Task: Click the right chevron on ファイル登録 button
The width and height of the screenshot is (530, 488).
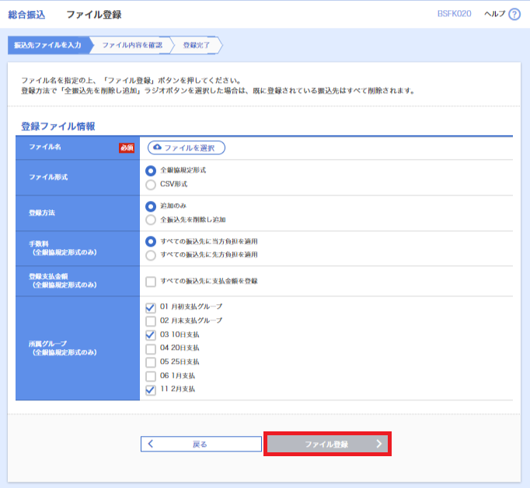Action: coord(379,444)
